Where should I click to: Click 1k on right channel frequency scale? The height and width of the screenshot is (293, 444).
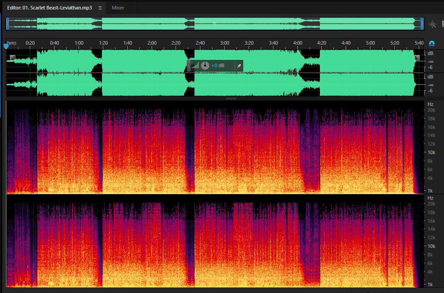430,284
